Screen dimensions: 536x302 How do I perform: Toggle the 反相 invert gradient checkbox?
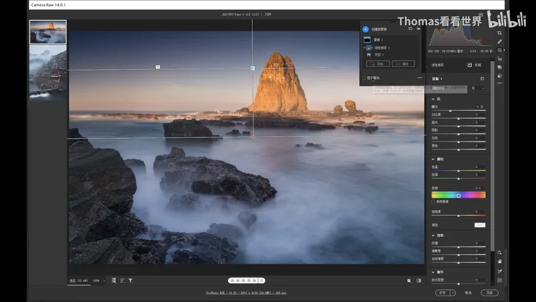[469, 65]
